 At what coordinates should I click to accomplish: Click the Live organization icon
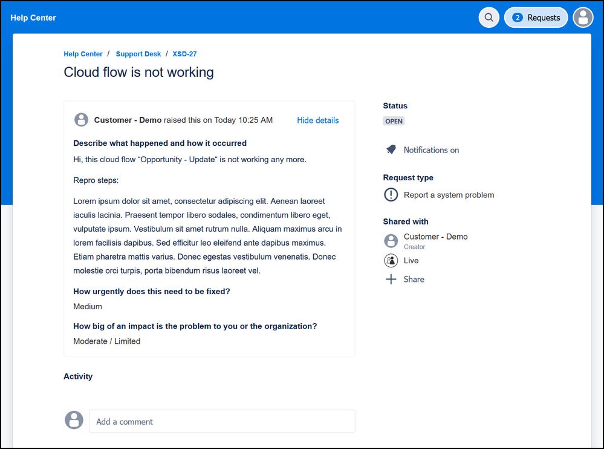pos(391,261)
